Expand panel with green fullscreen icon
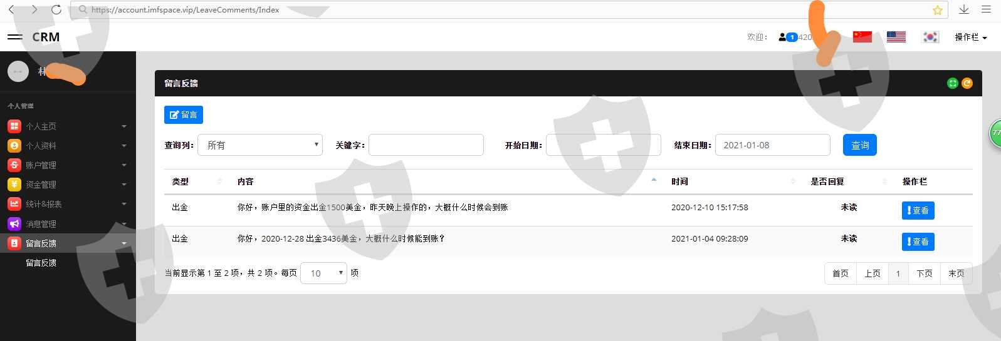The image size is (1001, 341). (953, 83)
